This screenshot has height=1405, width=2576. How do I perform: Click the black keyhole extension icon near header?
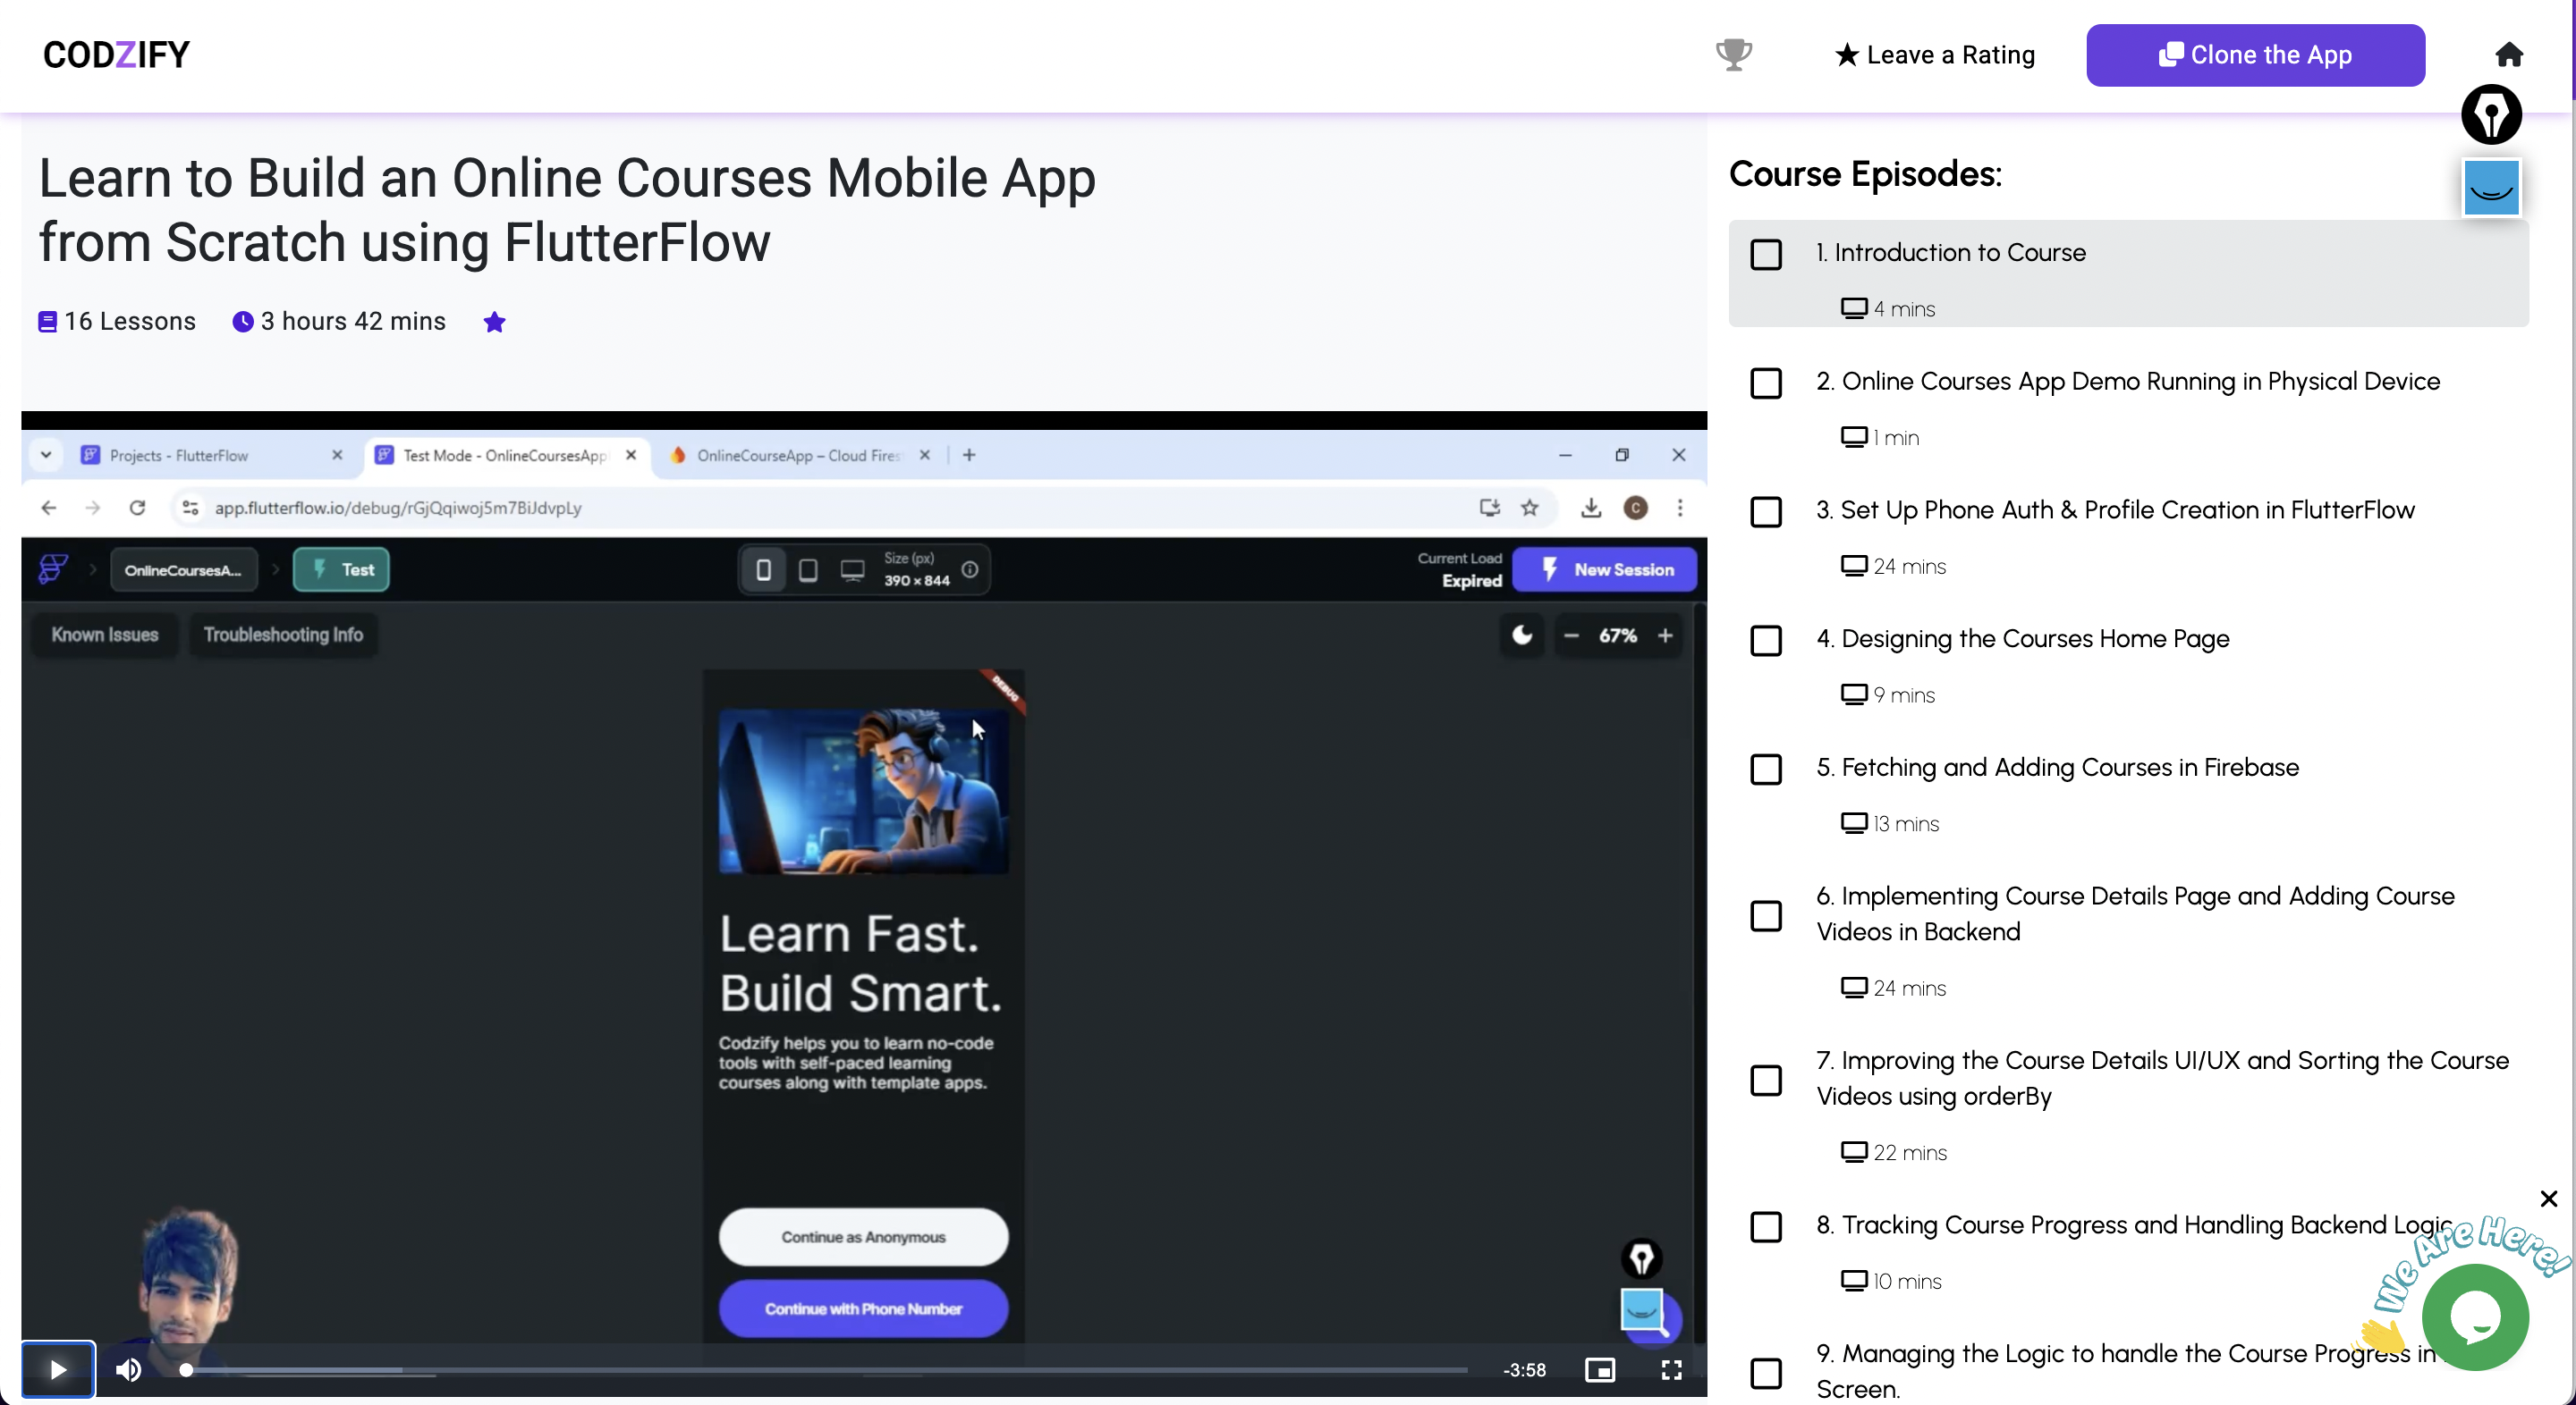pos(2491,114)
